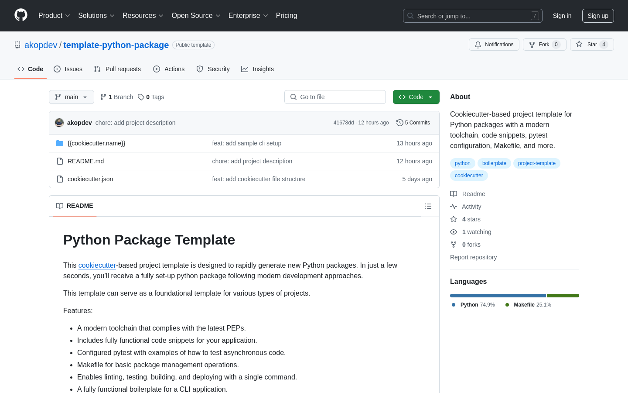Viewport: 628px width, 393px height.
Task: Click the Search or jump to field
Action: pyautogui.click(x=473, y=16)
